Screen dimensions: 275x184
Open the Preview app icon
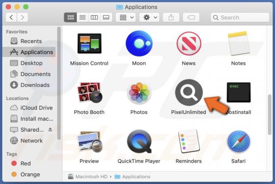click(x=89, y=142)
